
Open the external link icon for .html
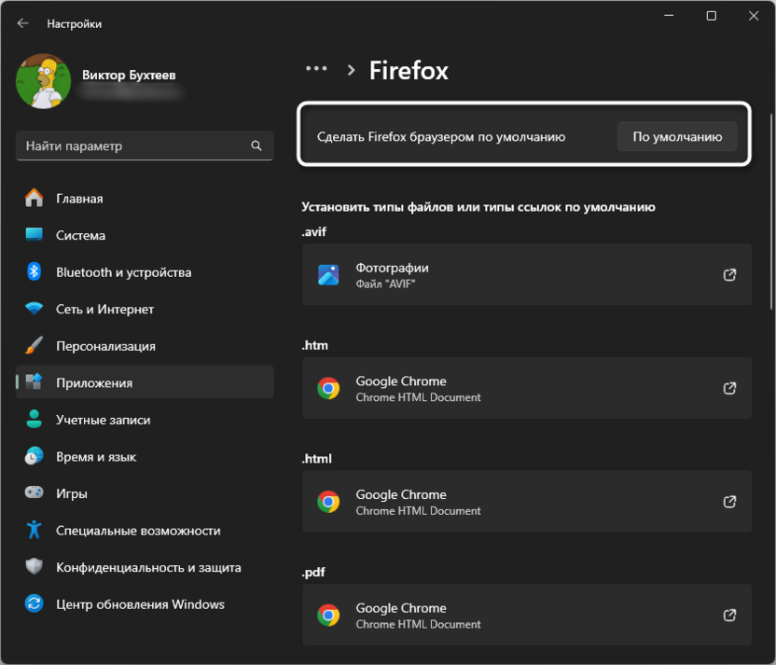pos(730,502)
